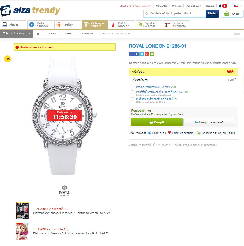Screen dimensions: 244x246
Task: Click the Google Plus share icon
Action: click(x=147, y=54)
